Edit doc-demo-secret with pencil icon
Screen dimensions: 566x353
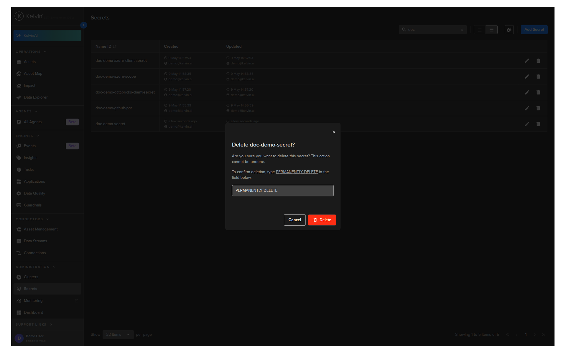point(527,124)
